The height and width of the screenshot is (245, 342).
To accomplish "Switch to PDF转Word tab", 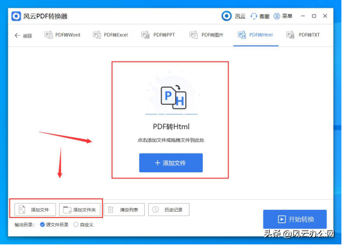I will (x=62, y=35).
